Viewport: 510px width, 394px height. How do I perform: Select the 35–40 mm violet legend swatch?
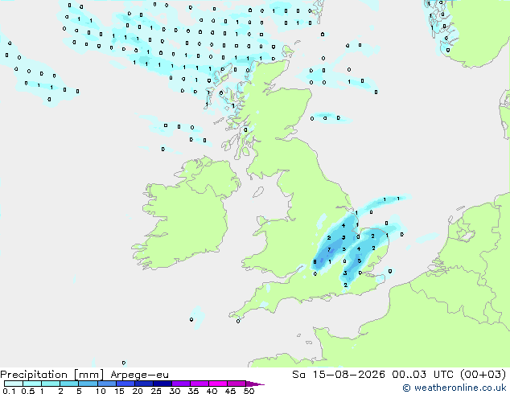click(x=199, y=384)
